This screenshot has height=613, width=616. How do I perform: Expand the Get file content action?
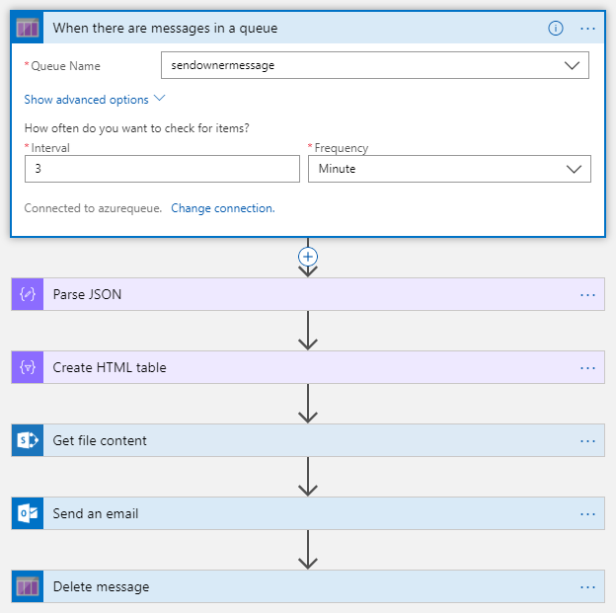click(x=296, y=440)
